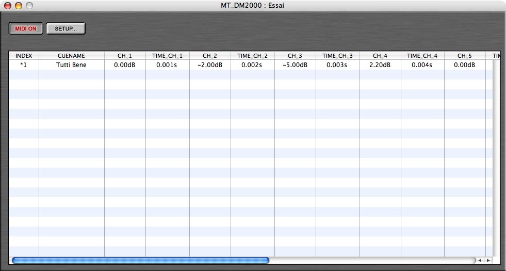Image resolution: width=506 pixels, height=271 pixels.
Task: Click the CH_1 column header
Action: pos(125,56)
